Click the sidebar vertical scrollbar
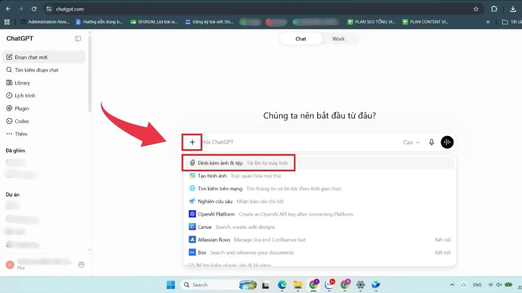The height and width of the screenshot is (293, 522). 90,74
